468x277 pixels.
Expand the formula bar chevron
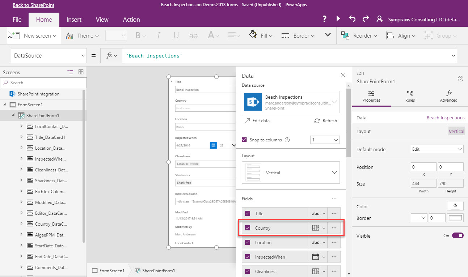(453, 56)
